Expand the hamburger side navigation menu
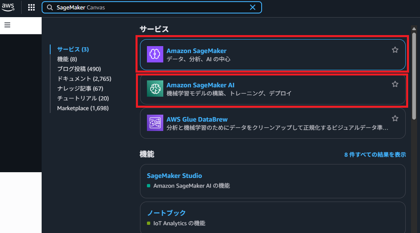The height and width of the screenshot is (233, 420). click(x=7, y=25)
